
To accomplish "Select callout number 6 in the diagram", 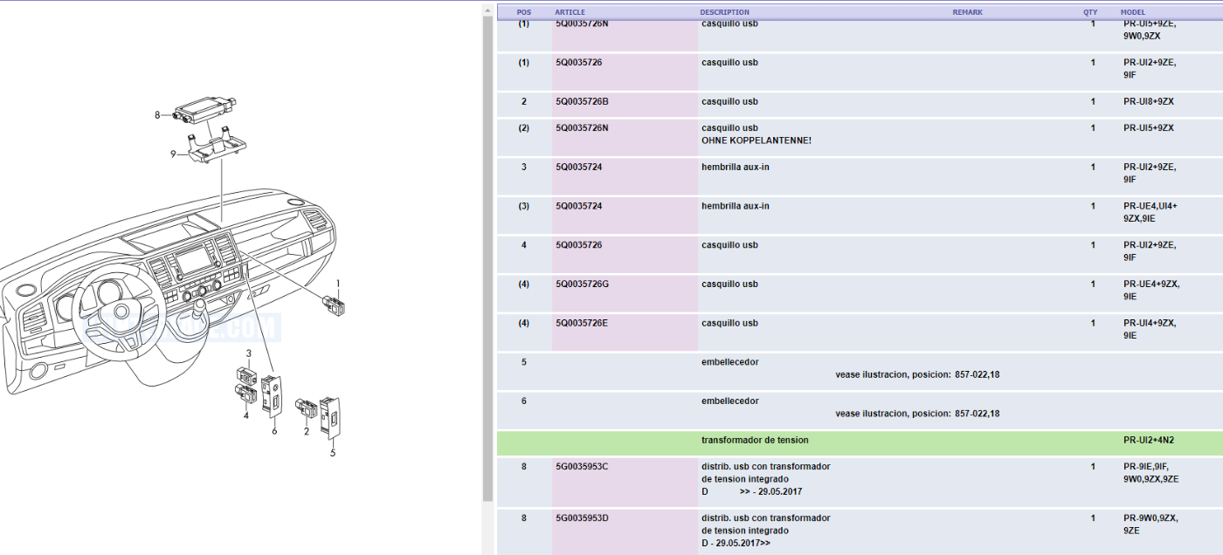I will pyautogui.click(x=274, y=431).
